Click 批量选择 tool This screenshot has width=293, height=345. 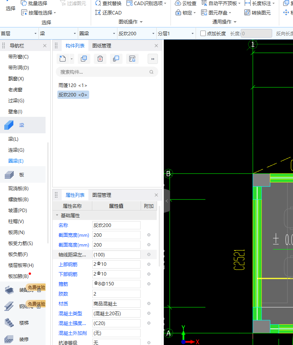34,3
